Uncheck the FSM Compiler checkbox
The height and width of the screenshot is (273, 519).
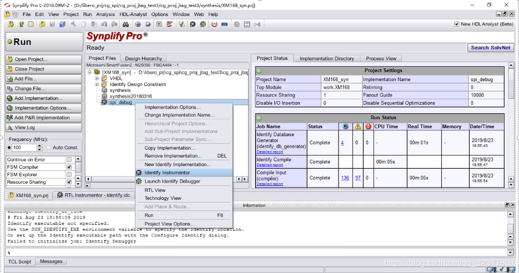point(69,167)
